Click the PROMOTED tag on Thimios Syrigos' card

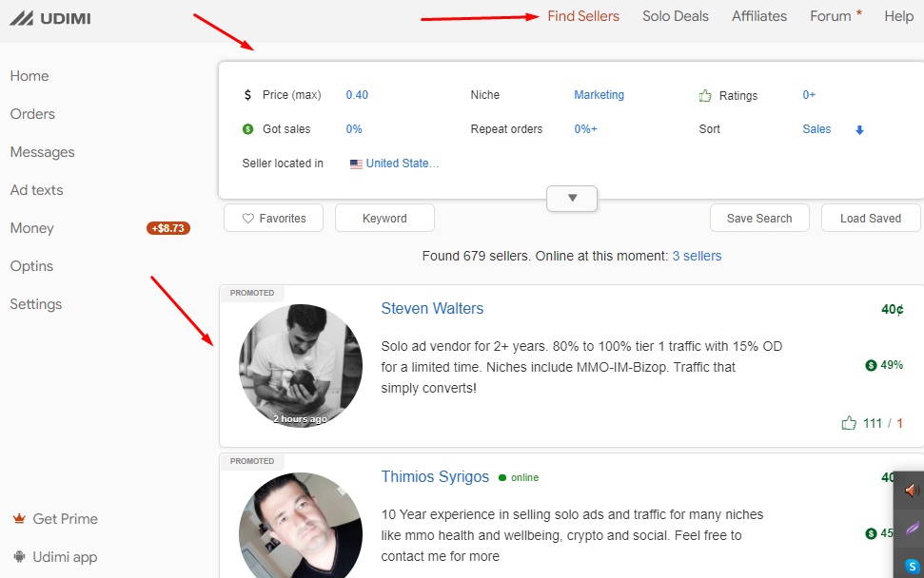coord(252,461)
